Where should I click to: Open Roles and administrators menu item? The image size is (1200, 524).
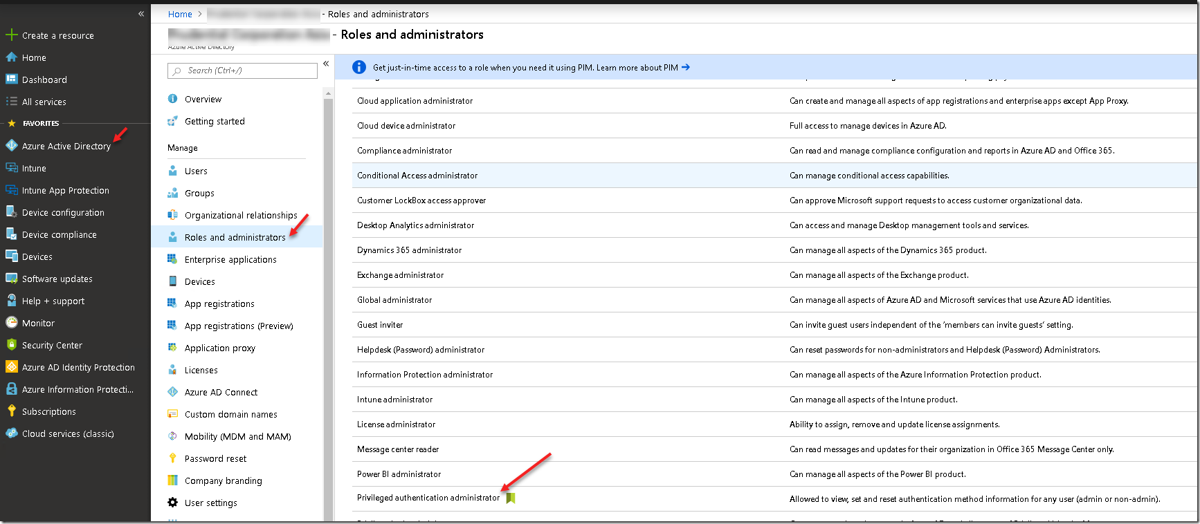[x=235, y=237]
